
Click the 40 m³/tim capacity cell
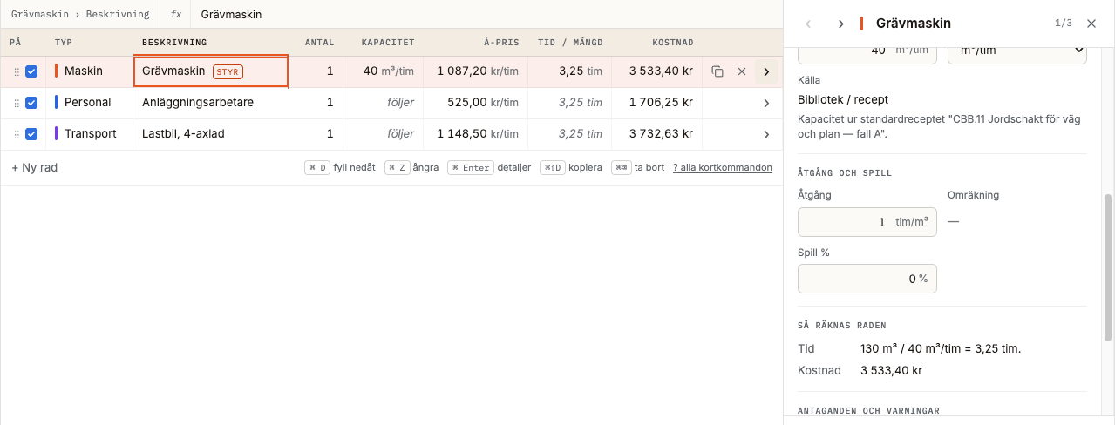(384, 71)
